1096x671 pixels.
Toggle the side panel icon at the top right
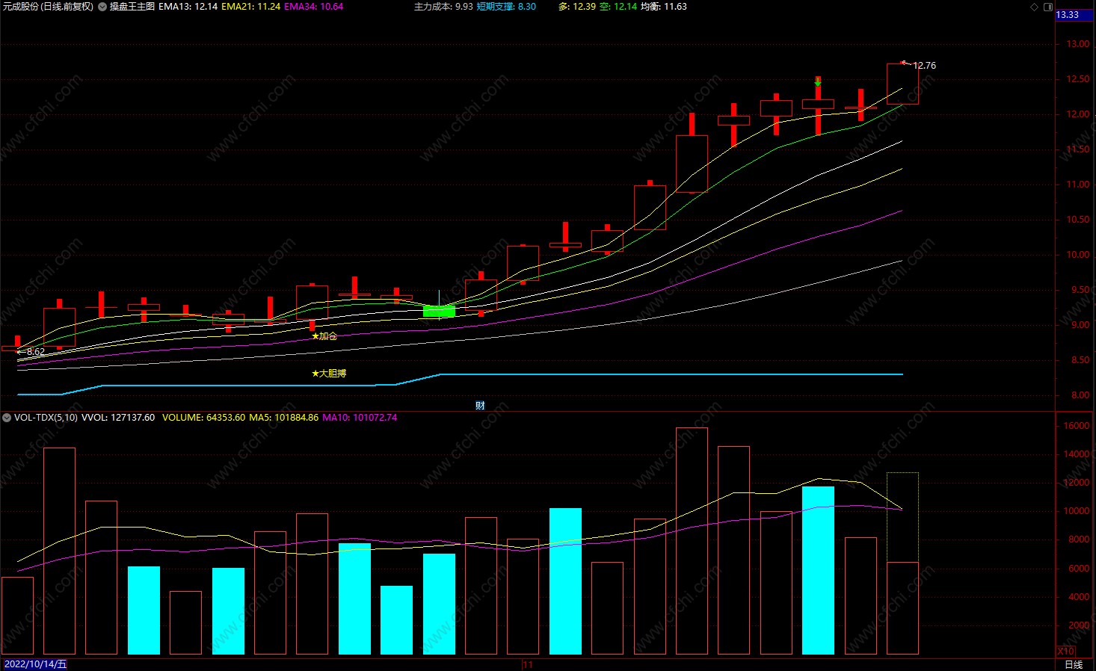tap(1047, 7)
